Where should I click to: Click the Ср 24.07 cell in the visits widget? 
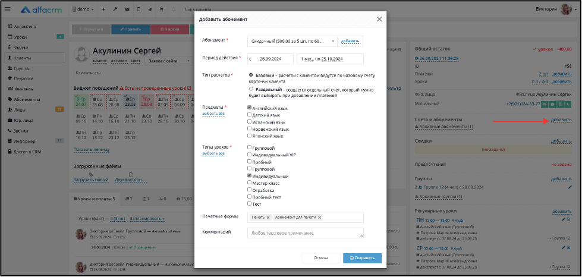[x=81, y=101]
